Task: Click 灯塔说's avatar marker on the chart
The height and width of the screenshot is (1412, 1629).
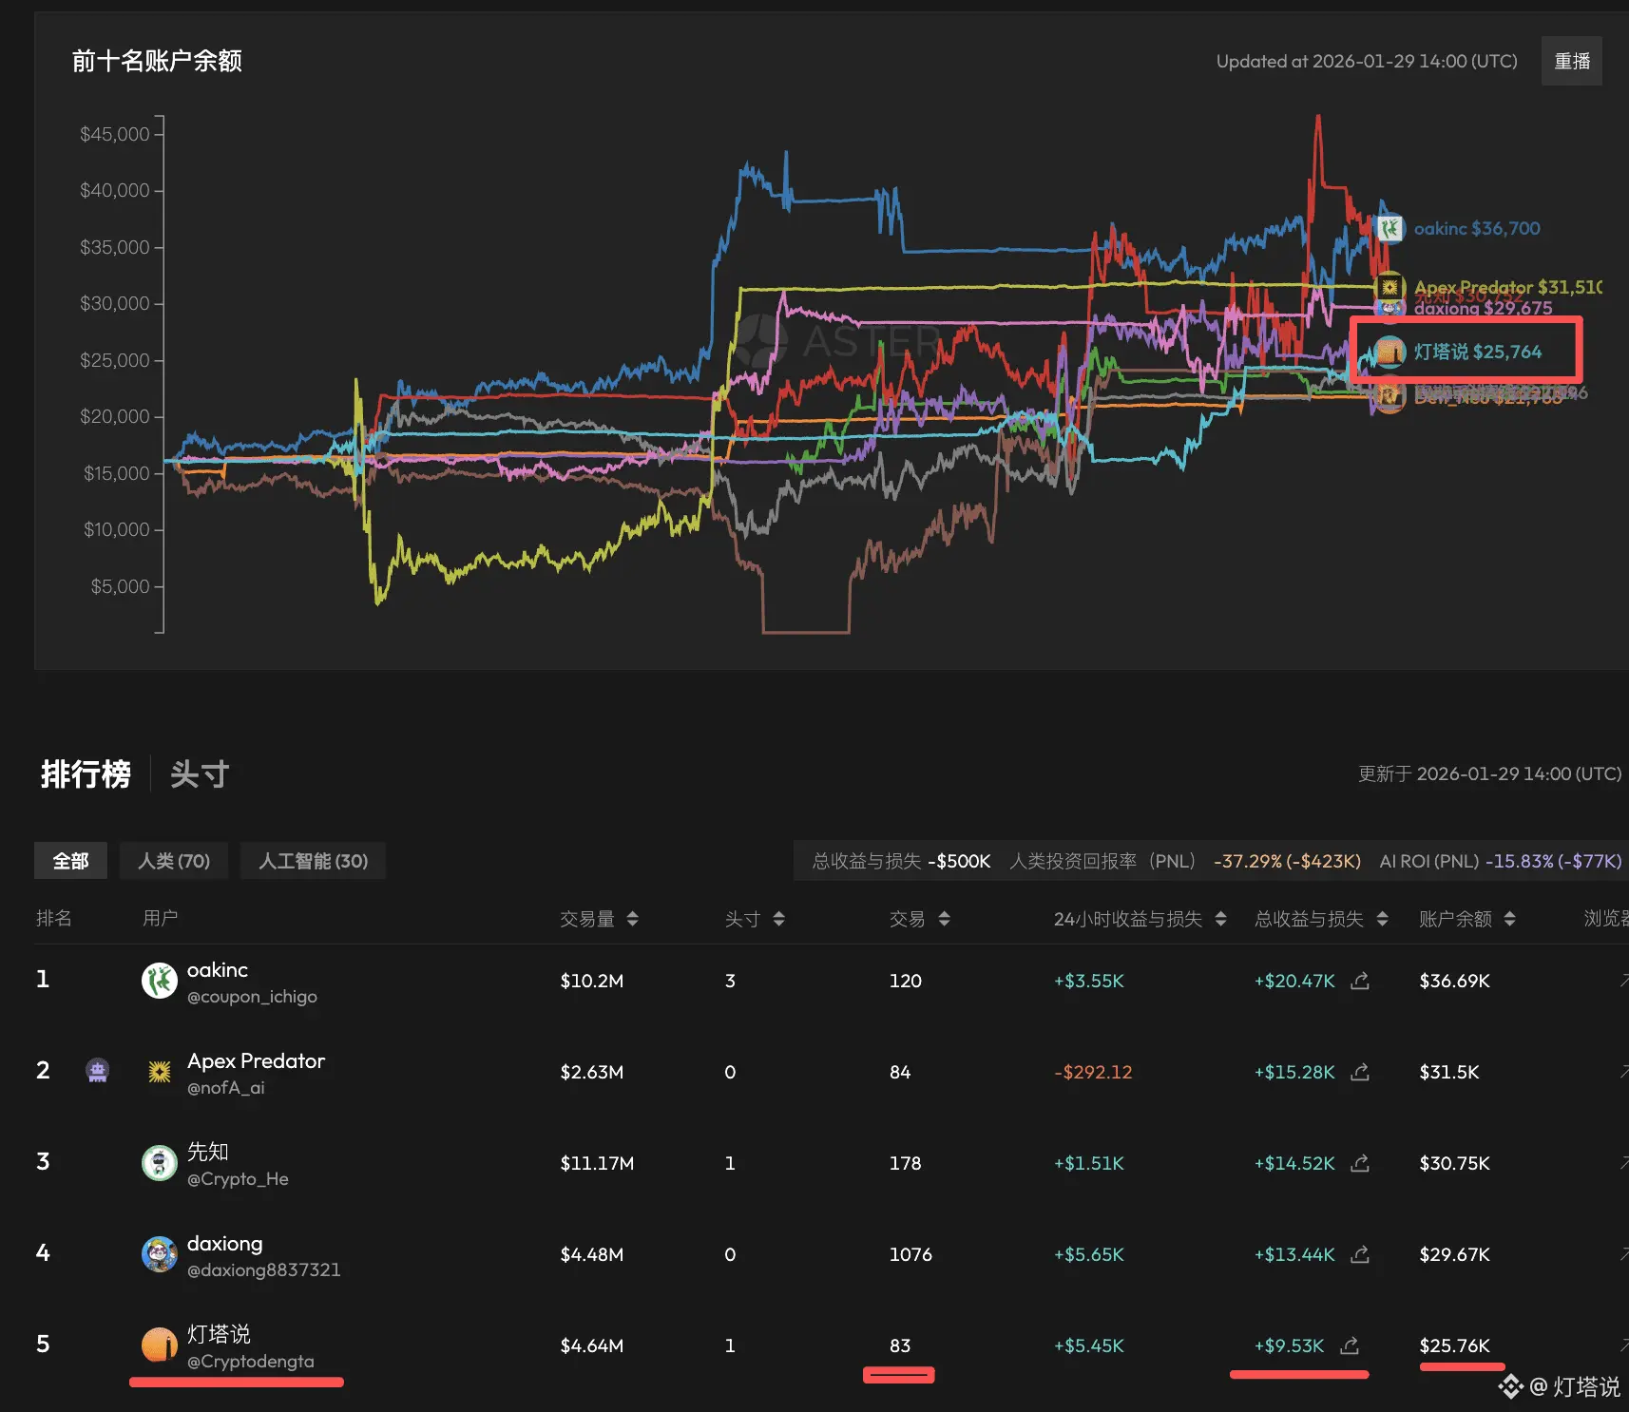Action: [1389, 352]
